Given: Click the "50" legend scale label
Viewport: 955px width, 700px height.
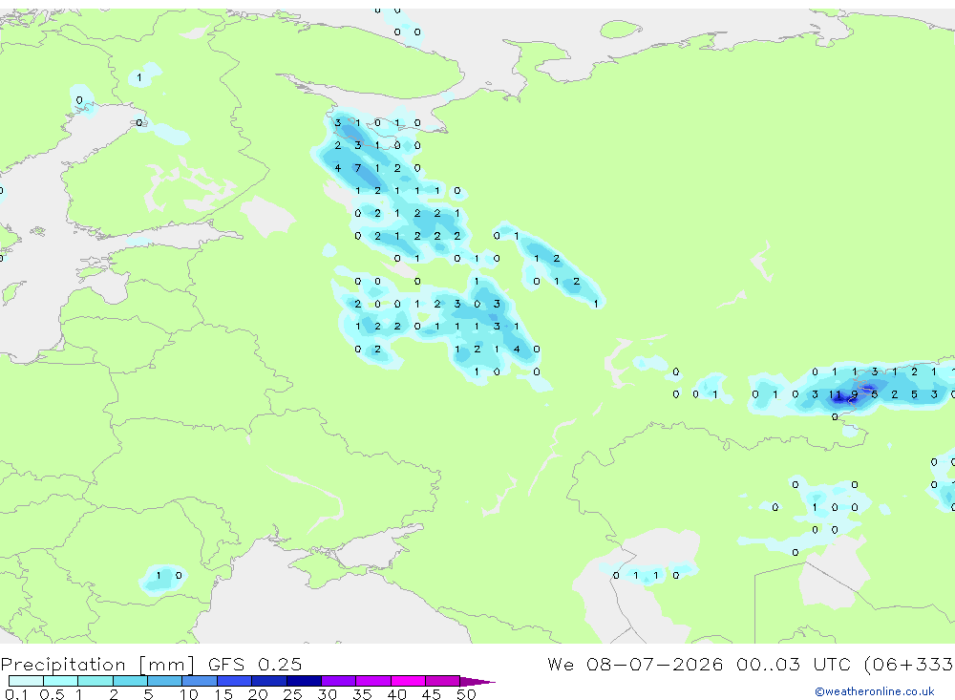Looking at the screenshot, I should [x=466, y=694].
